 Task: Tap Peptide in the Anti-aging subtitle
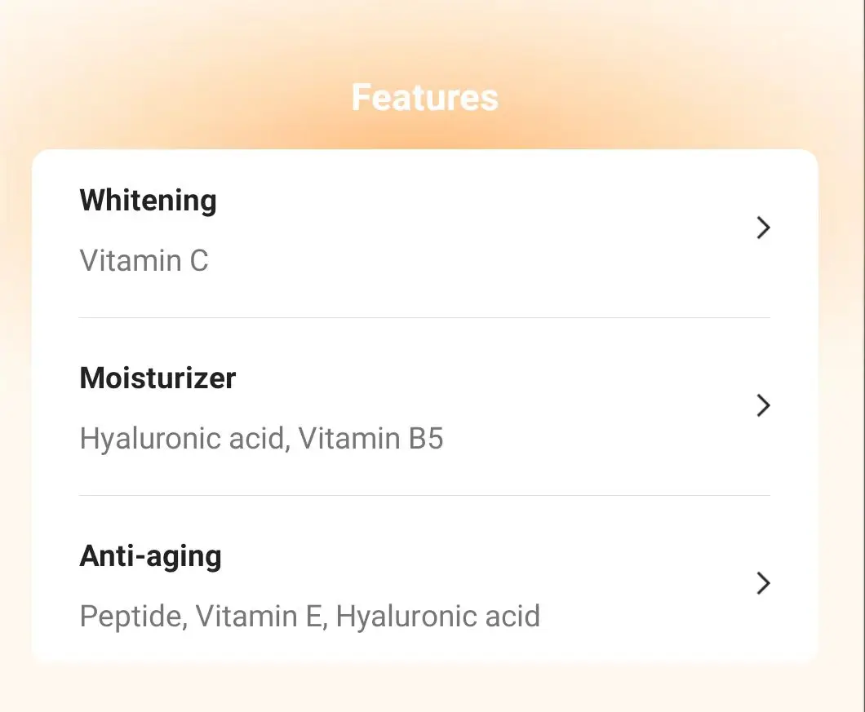[131, 616]
